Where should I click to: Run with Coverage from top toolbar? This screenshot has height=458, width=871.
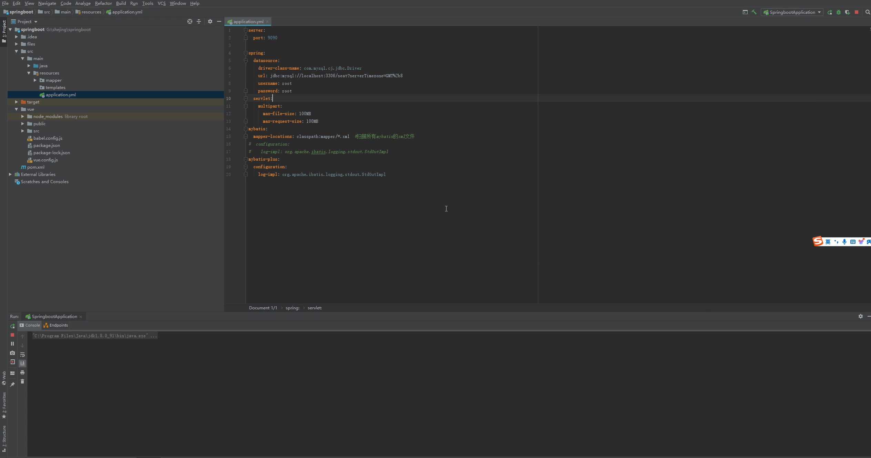[847, 12]
